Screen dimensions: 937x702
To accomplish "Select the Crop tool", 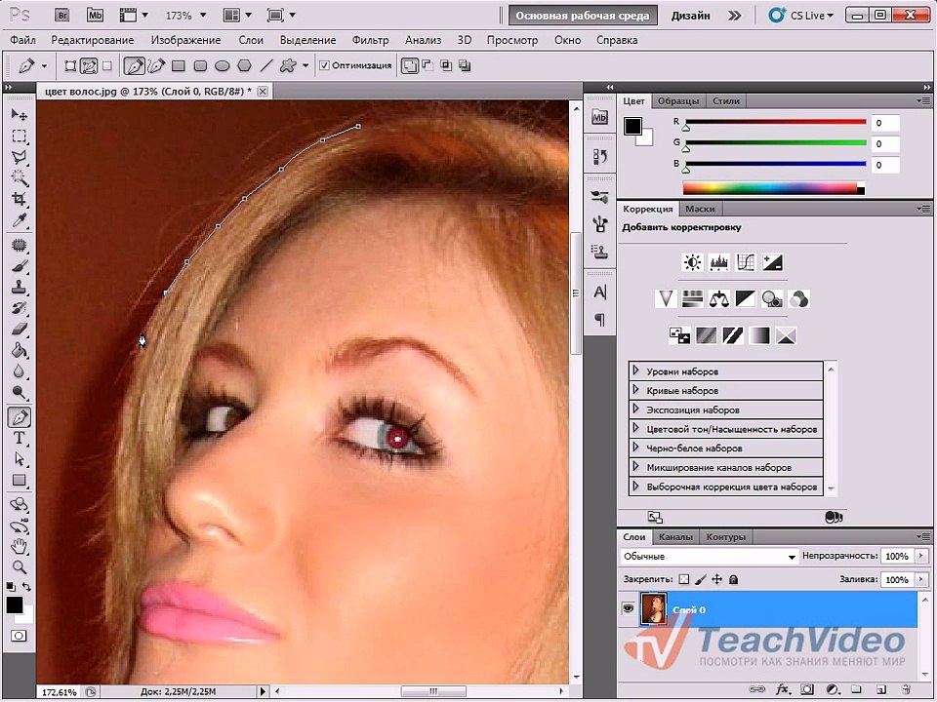I will point(20,199).
